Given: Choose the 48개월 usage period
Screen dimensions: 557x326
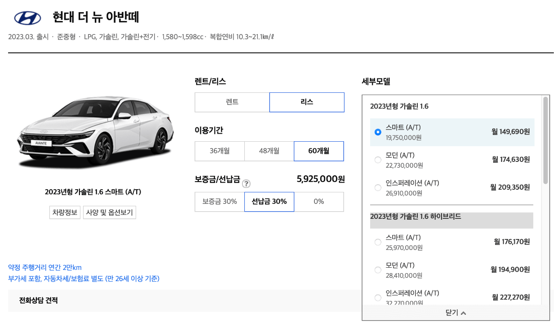Looking at the screenshot, I should click(269, 151).
